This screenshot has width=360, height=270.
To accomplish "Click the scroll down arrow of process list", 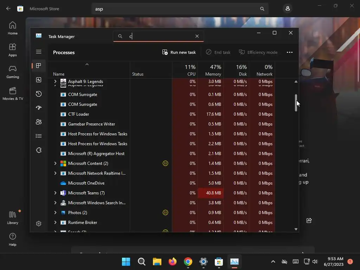I will [296, 229].
